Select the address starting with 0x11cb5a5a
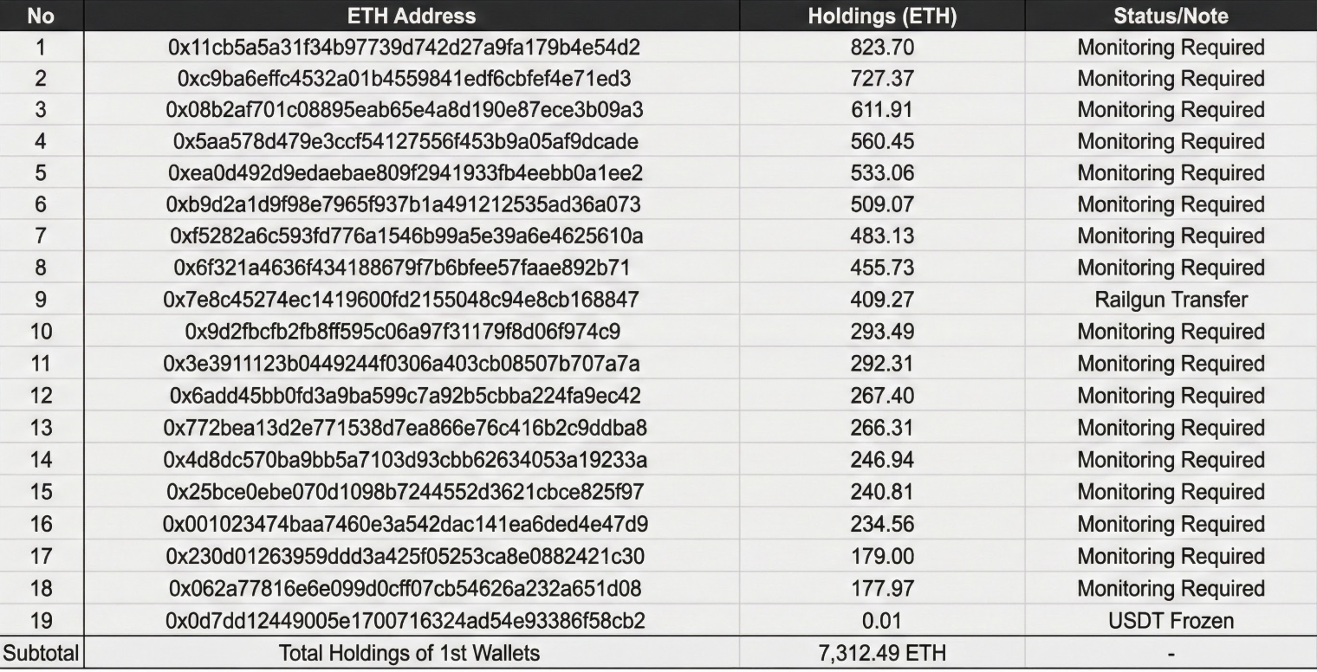Image resolution: width=1317 pixels, height=672 pixels. [405, 48]
